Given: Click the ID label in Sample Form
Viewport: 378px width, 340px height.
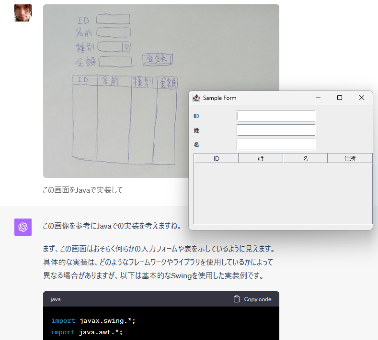Looking at the screenshot, I should tap(196, 116).
